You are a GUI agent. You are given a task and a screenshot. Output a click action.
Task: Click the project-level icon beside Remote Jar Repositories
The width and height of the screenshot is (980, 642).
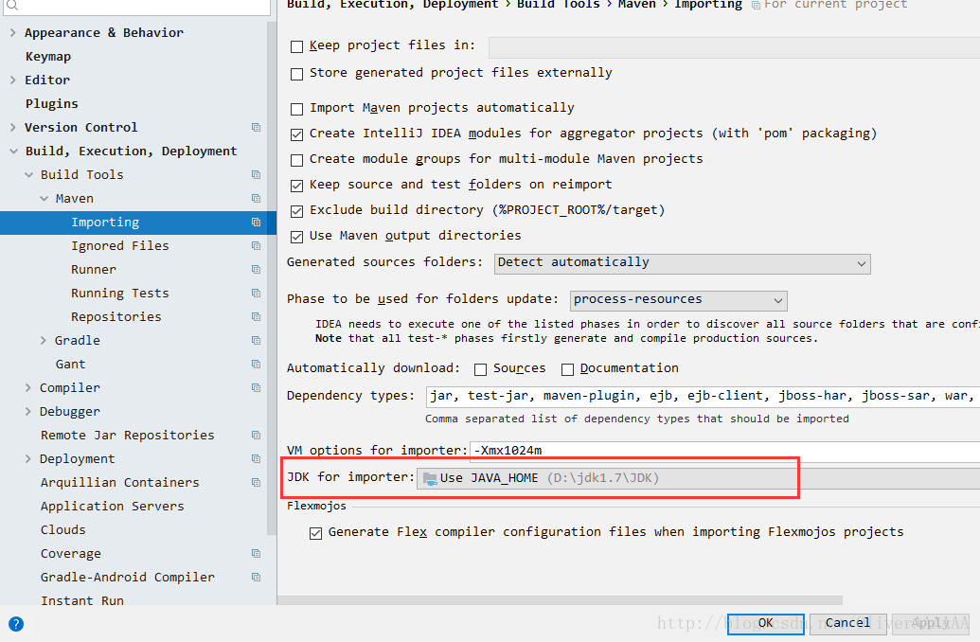point(256,435)
